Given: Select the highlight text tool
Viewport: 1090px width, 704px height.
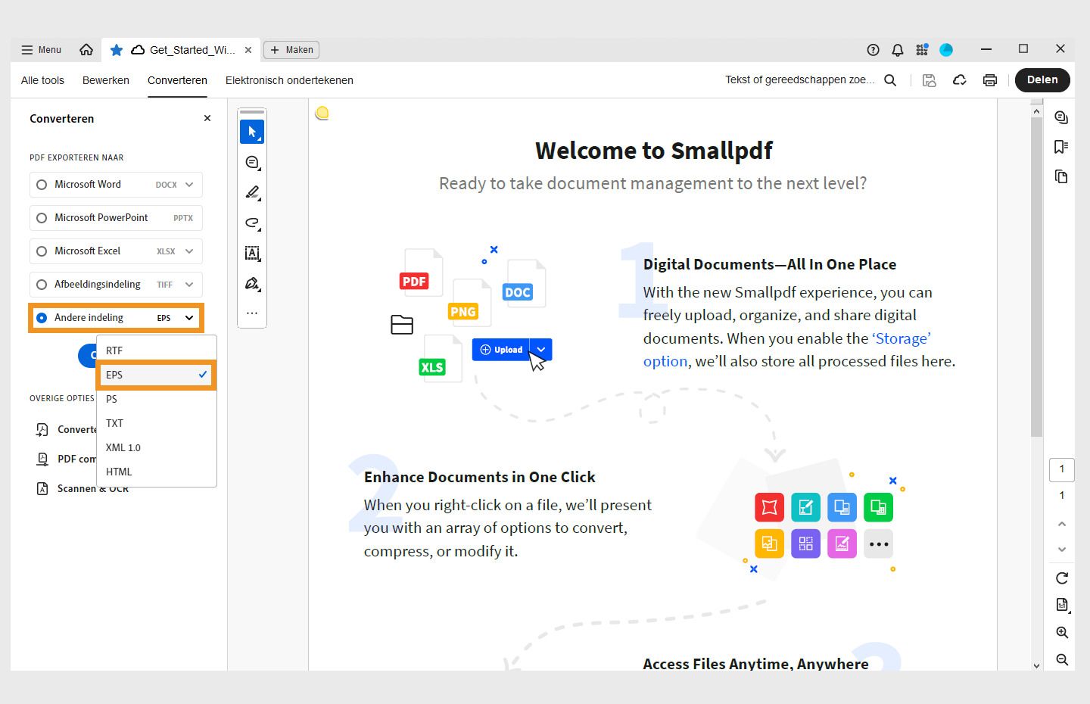Looking at the screenshot, I should (252, 192).
